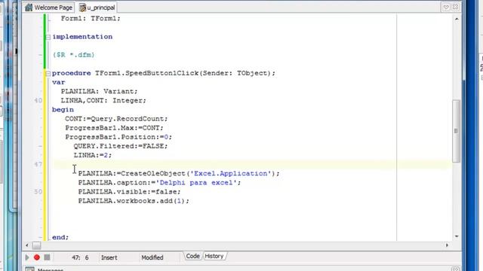Click the Insert mode indicator in status bar

[109, 257]
